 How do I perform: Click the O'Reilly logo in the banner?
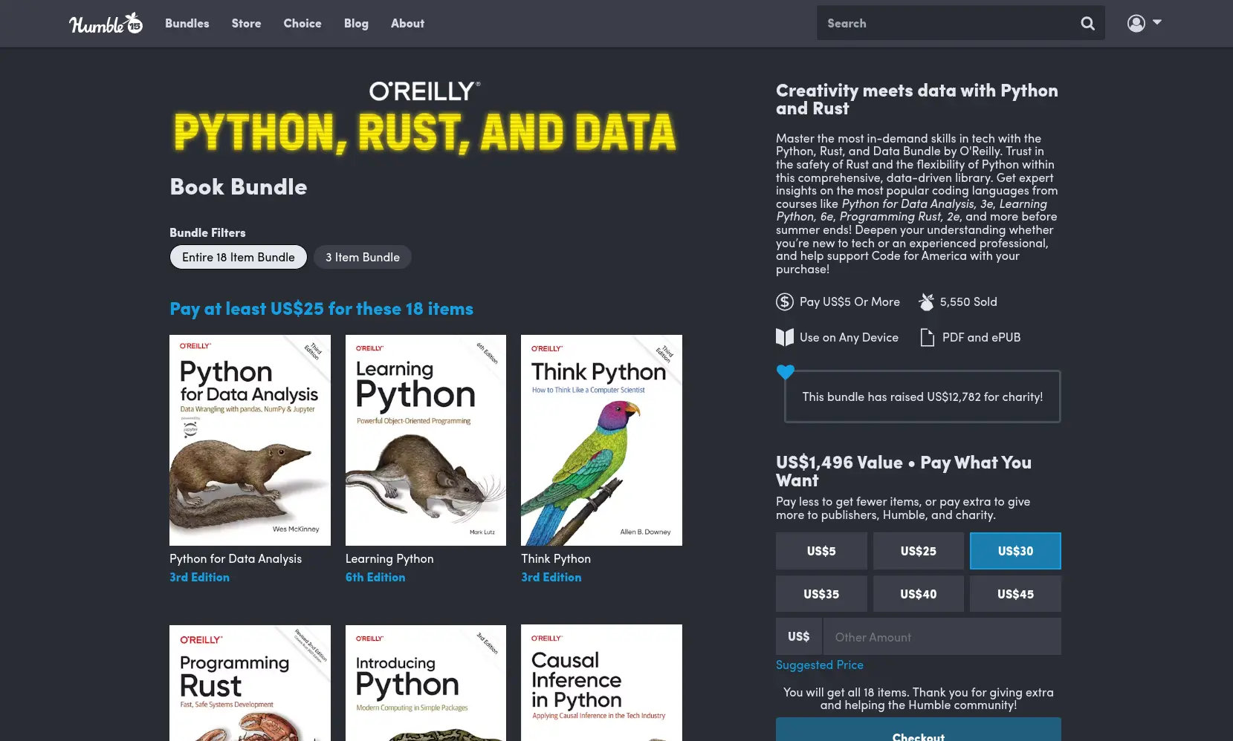pos(425,91)
